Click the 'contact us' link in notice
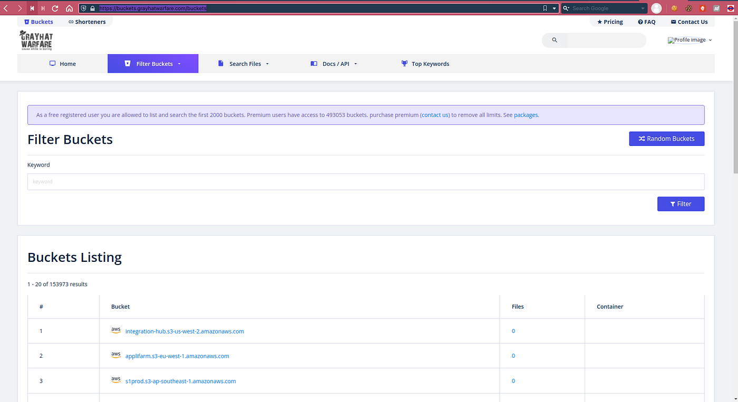 [435, 115]
